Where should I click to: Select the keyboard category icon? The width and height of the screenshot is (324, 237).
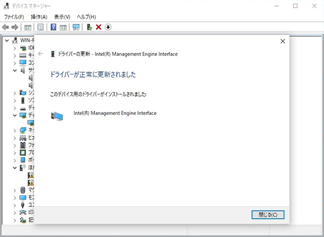23,56
